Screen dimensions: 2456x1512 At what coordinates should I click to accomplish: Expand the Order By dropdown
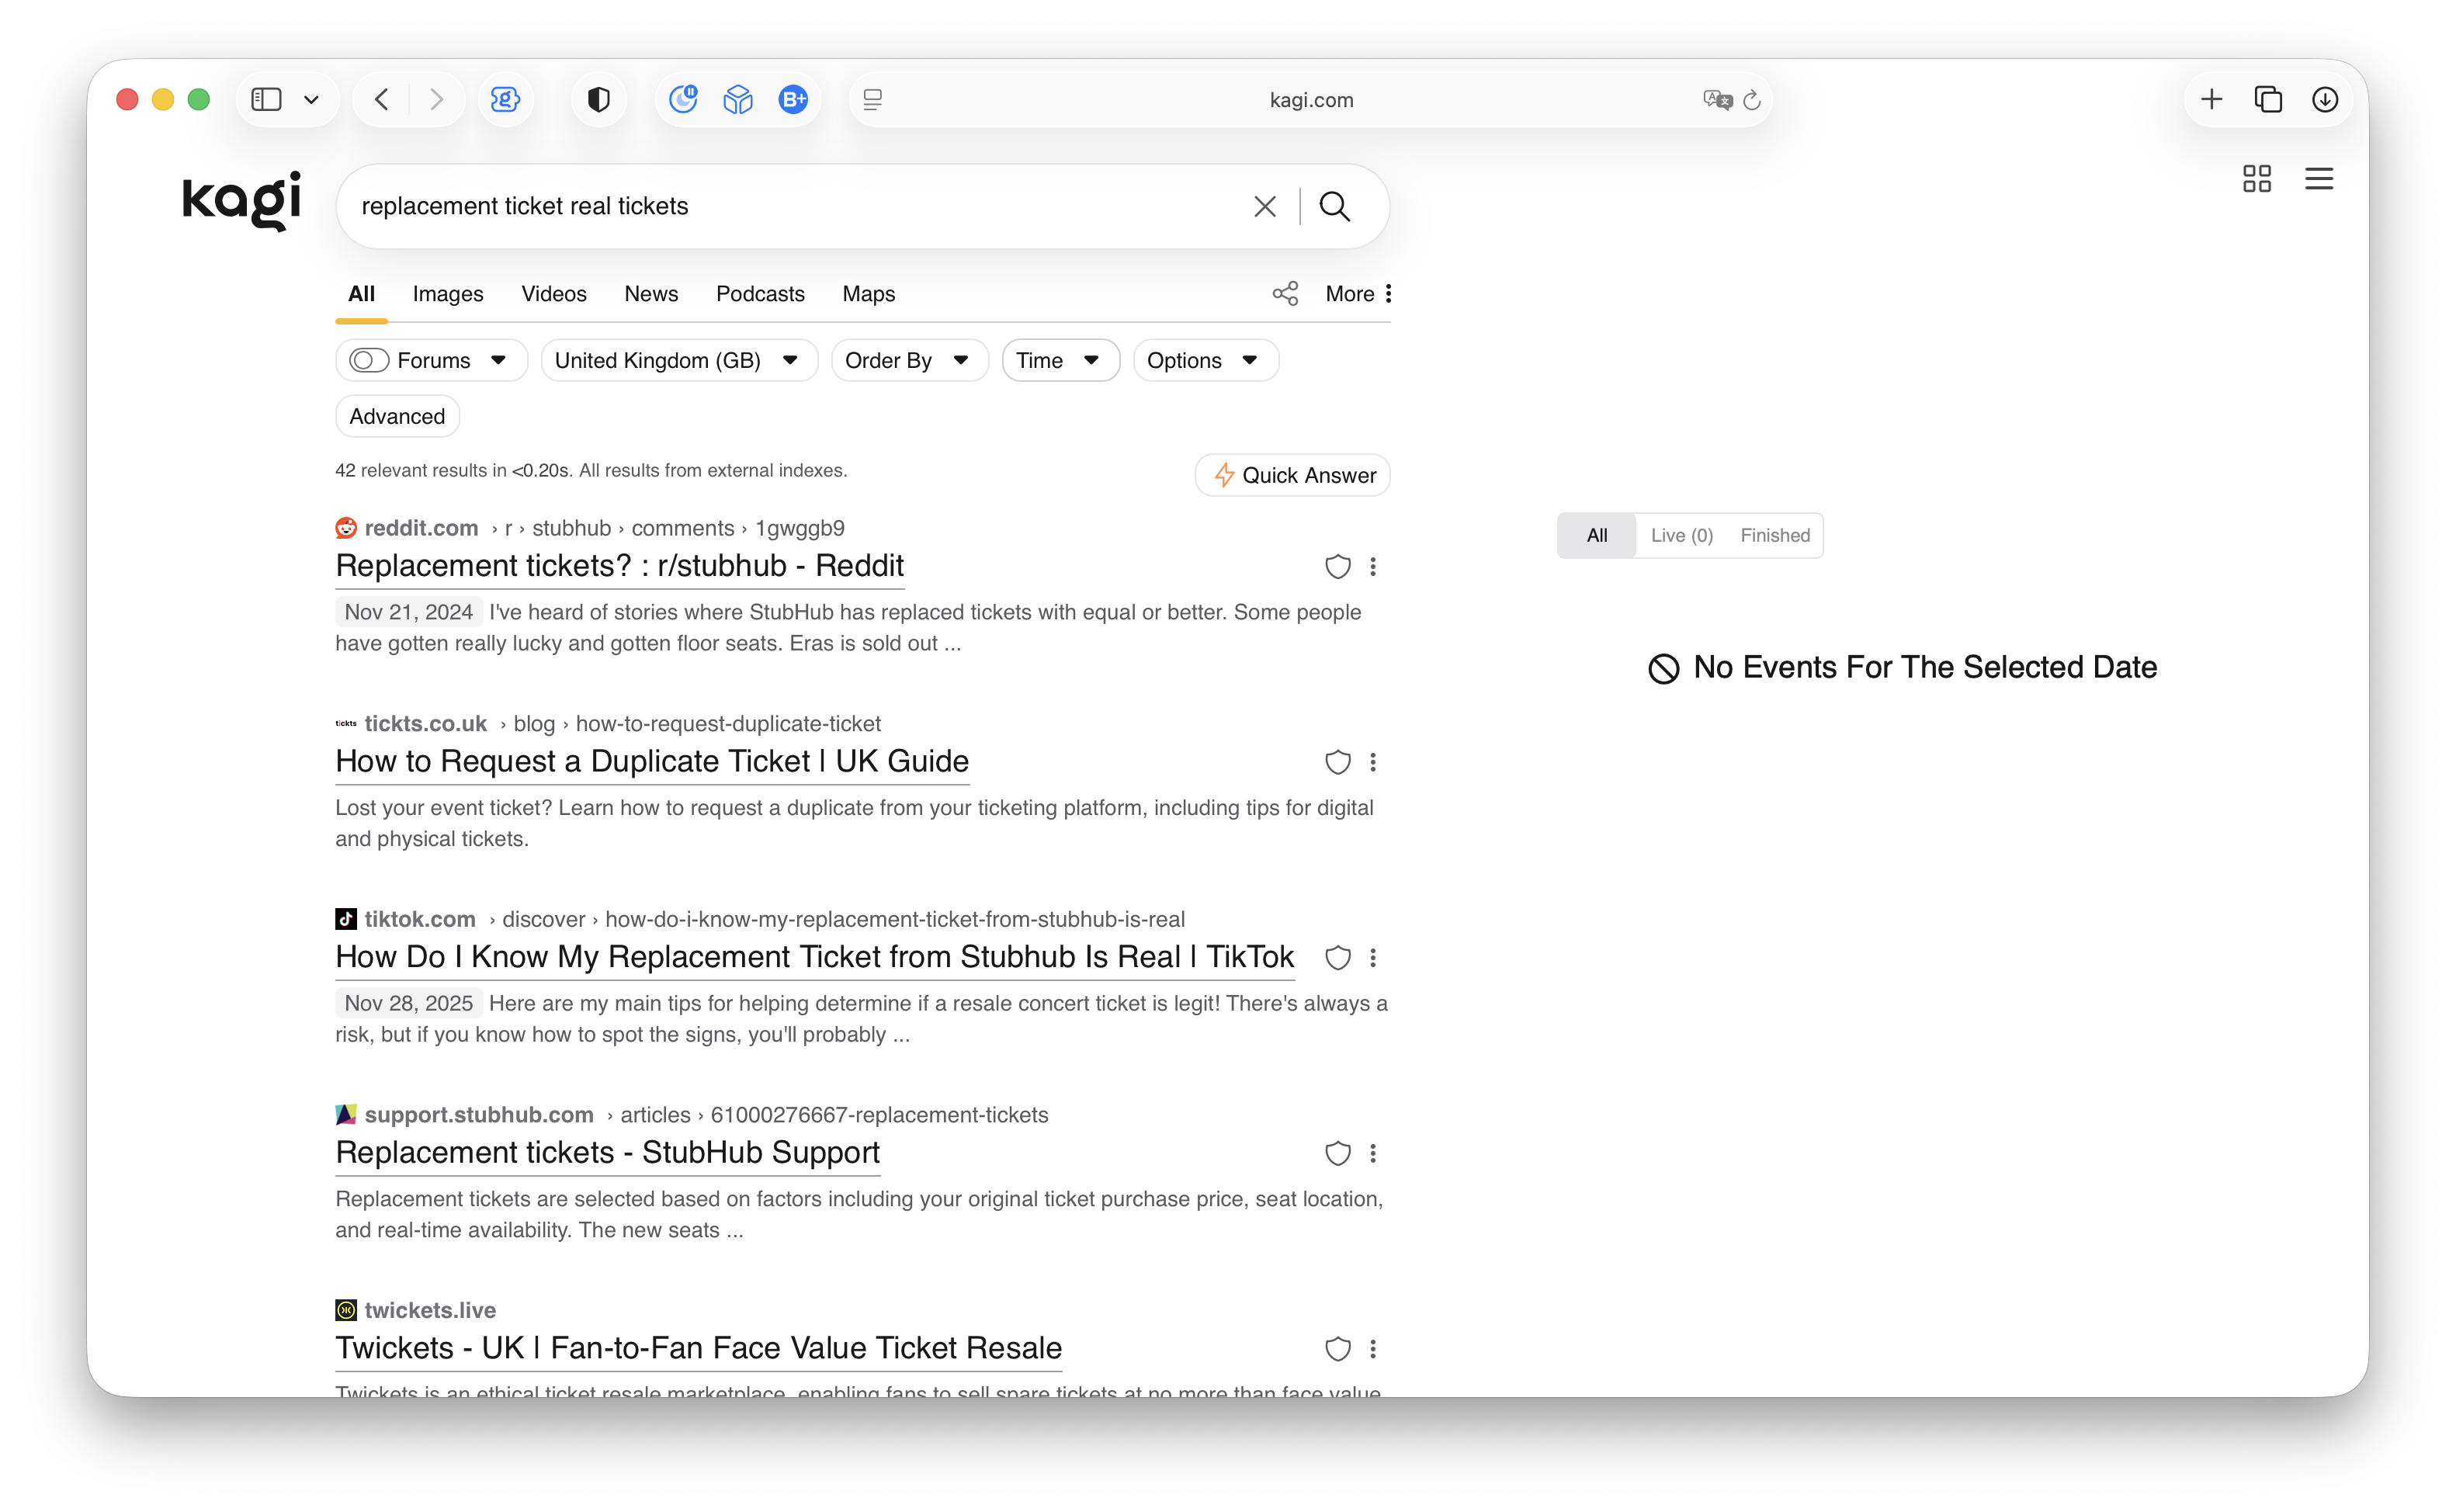(x=908, y=360)
